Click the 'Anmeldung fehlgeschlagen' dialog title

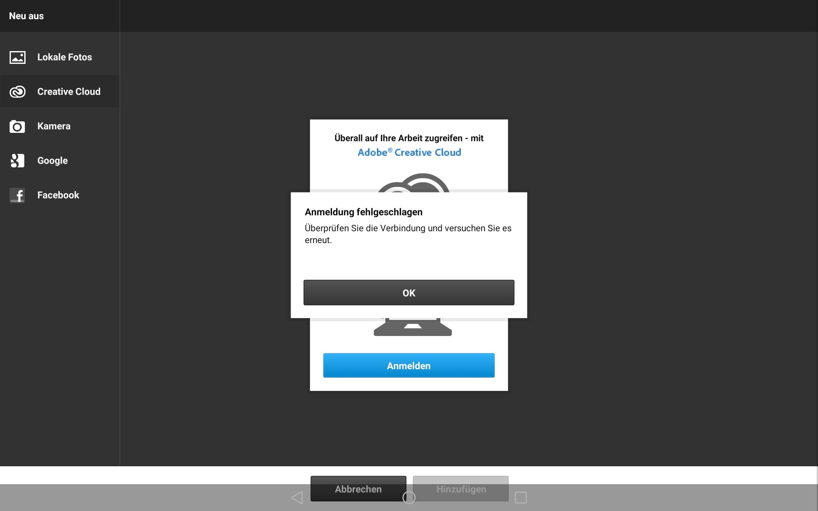(363, 212)
